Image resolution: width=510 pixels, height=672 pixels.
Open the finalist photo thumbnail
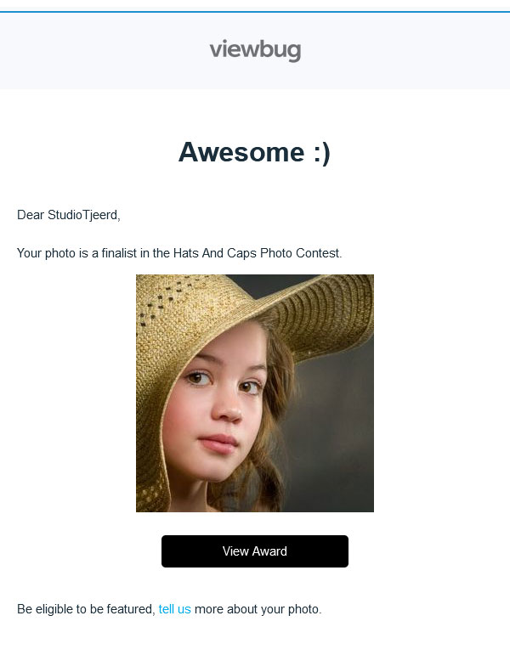pos(255,393)
